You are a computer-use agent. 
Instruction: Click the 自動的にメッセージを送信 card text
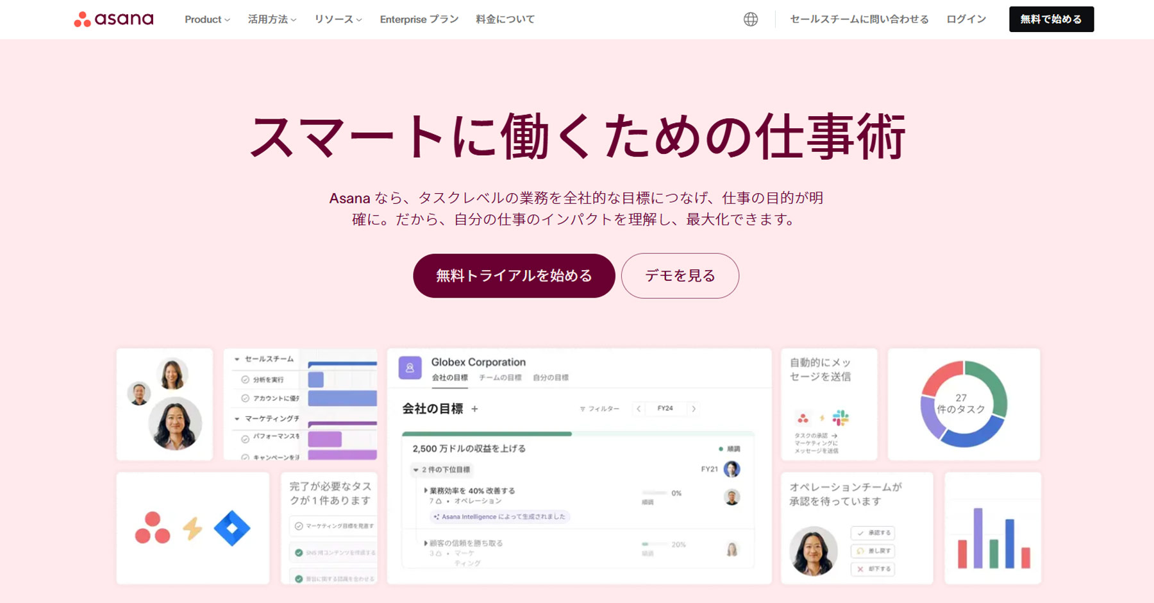click(x=821, y=369)
